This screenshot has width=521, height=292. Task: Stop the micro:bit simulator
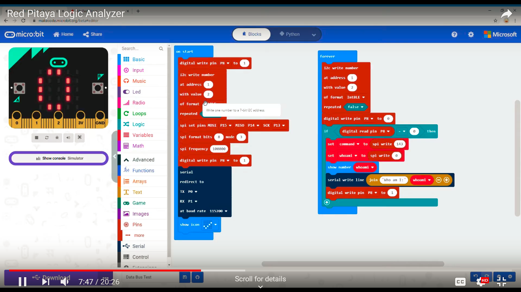coord(37,138)
